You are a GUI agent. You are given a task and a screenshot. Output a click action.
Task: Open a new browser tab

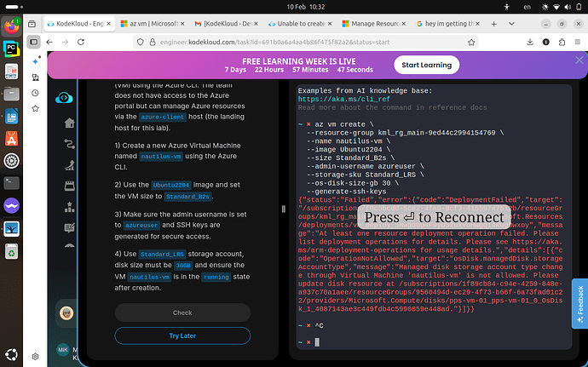pyautogui.click(x=494, y=24)
